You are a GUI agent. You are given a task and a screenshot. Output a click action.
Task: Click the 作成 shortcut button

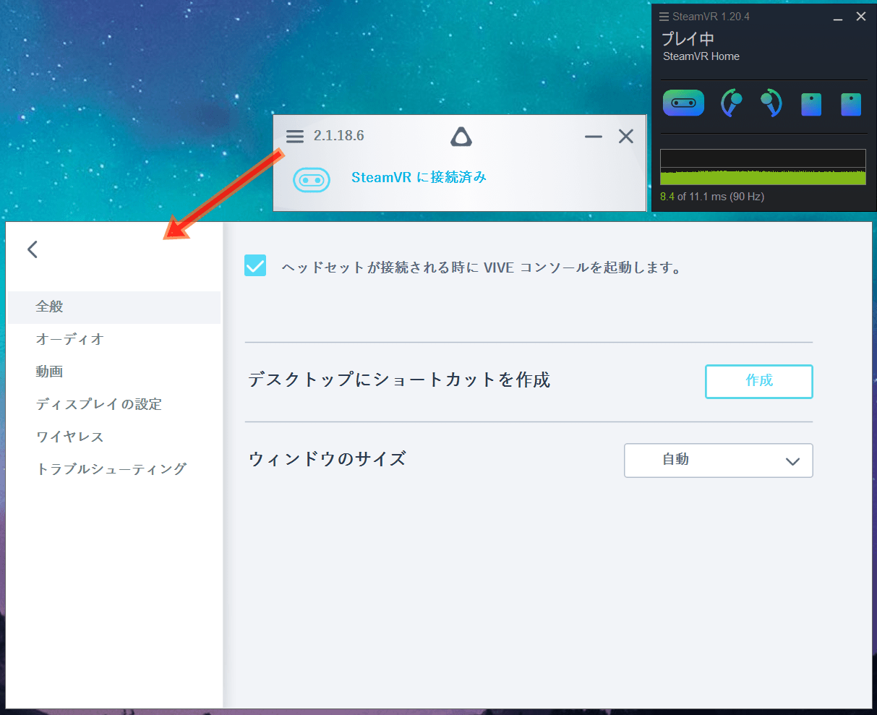(759, 381)
